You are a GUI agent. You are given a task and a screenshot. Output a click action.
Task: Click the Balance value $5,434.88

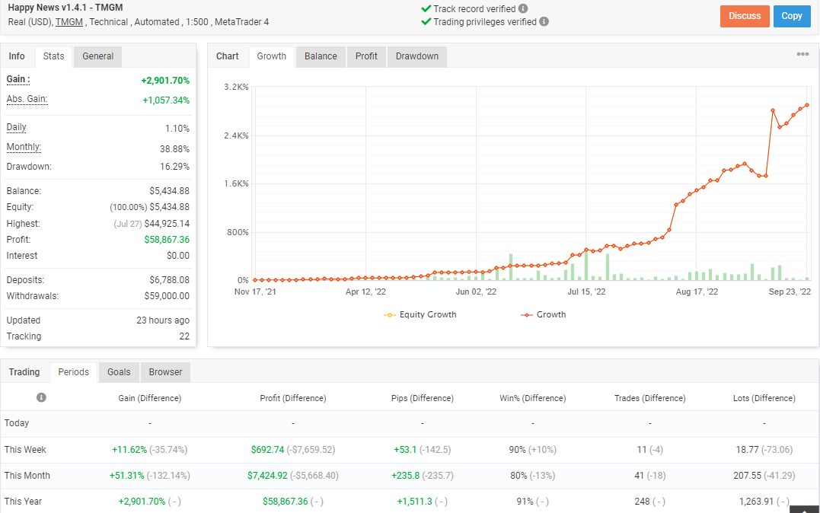click(x=170, y=191)
